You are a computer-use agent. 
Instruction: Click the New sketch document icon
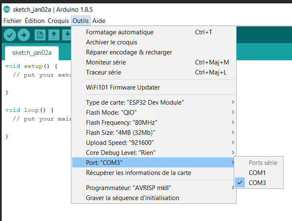point(40,35)
